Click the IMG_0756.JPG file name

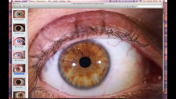tap(19, 60)
